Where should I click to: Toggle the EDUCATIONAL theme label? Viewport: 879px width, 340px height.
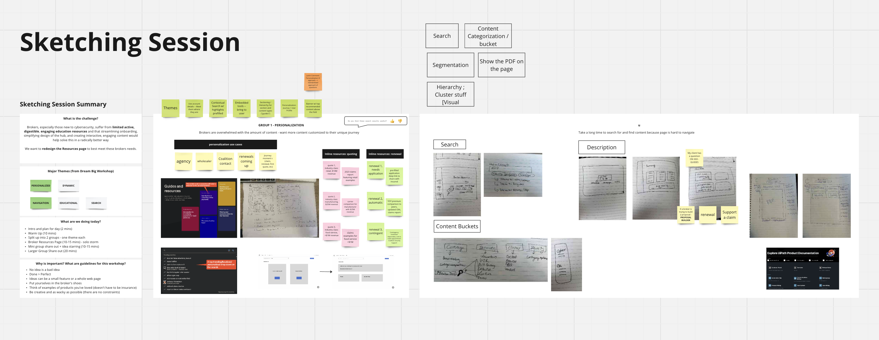[68, 203]
